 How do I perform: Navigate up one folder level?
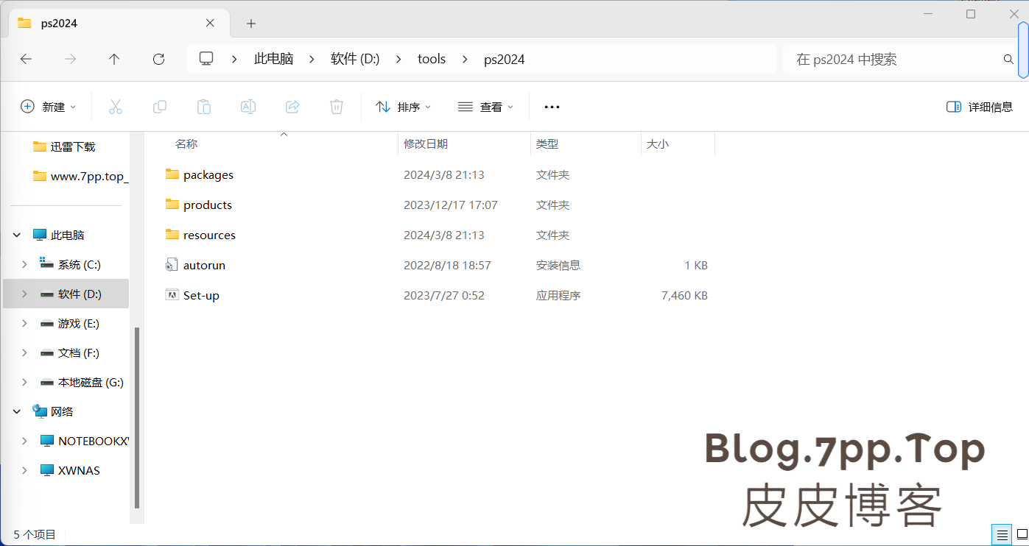(114, 60)
